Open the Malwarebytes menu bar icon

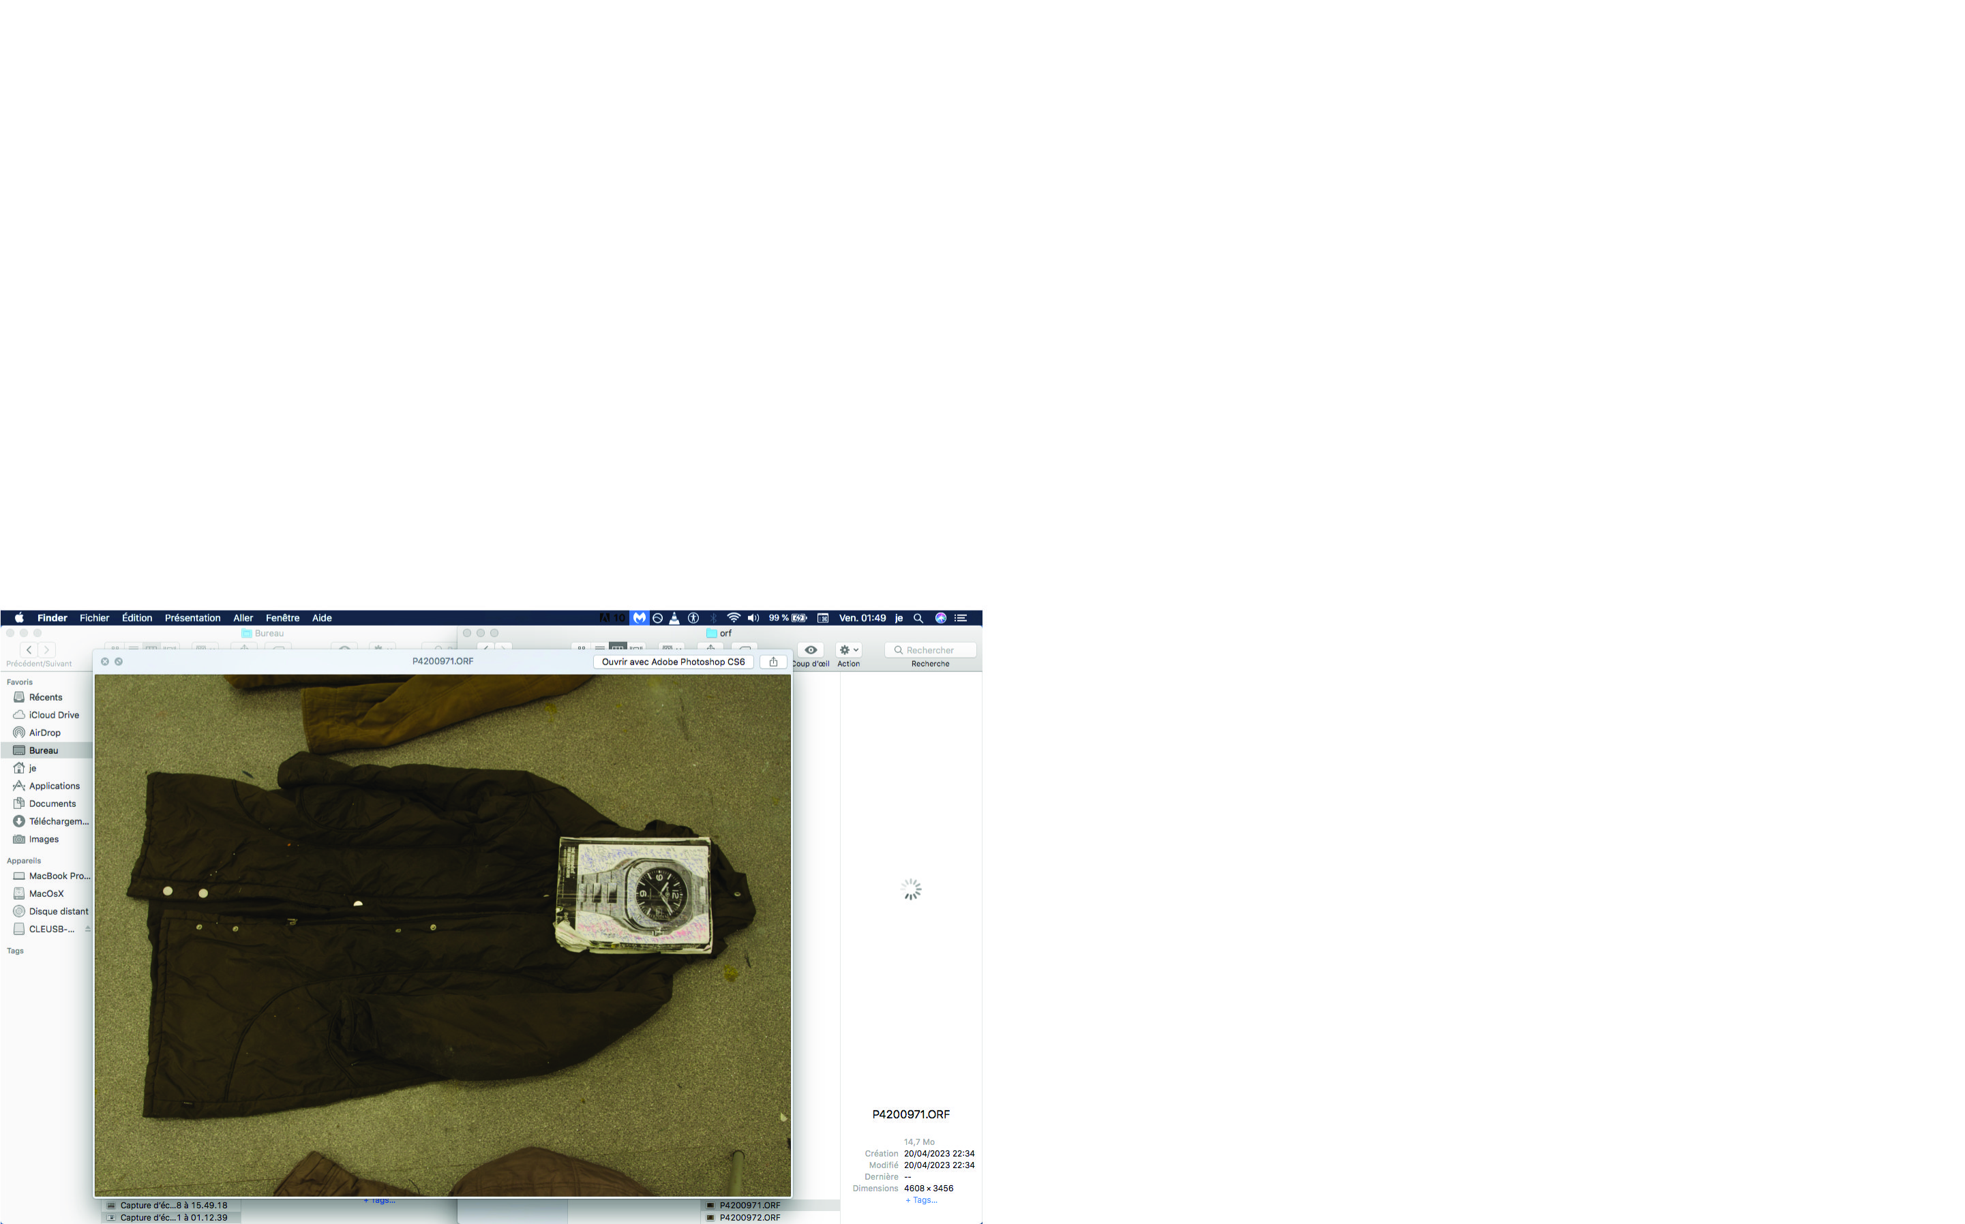[x=640, y=617]
